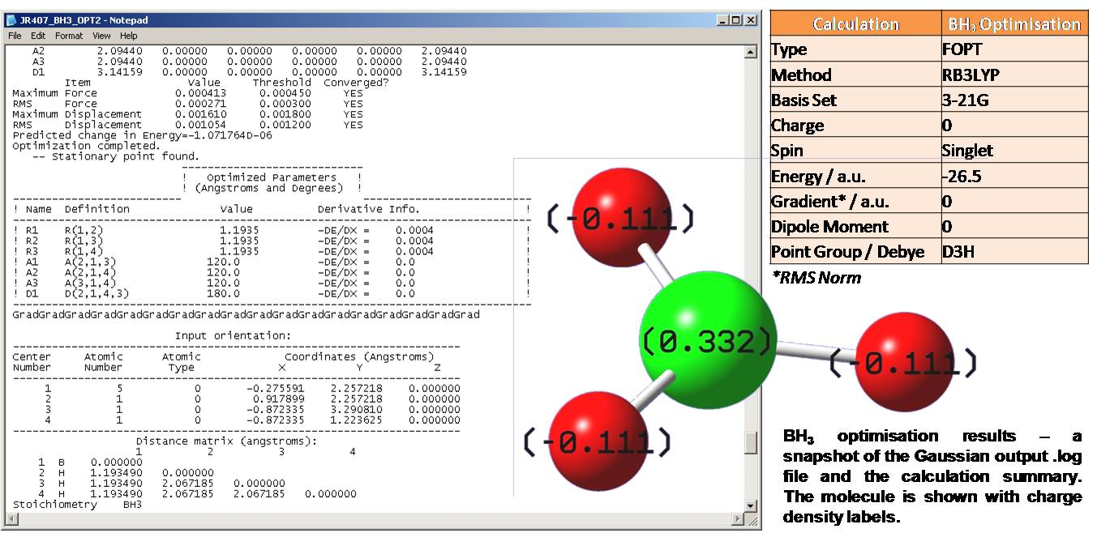Viewport: 1097px width, 533px height.
Task: Close the JR407_BH3_OPT2 Notepad window
Action: pos(751,20)
